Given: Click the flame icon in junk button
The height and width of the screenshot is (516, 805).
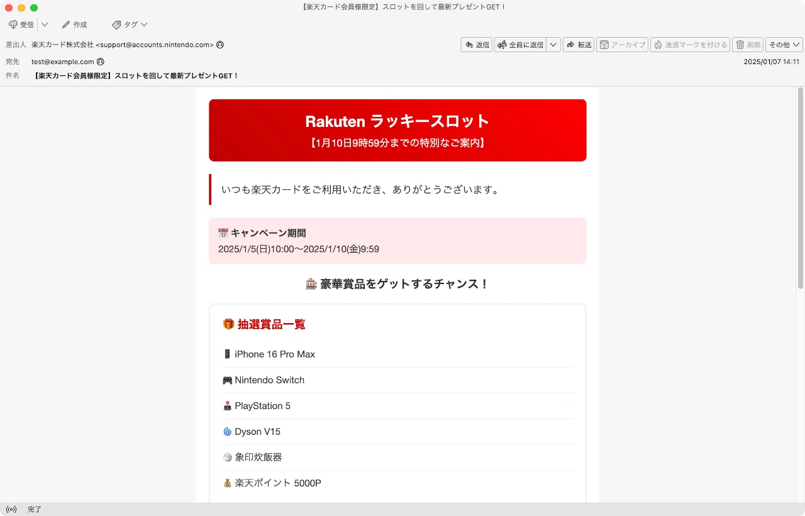Looking at the screenshot, I should click(x=658, y=45).
